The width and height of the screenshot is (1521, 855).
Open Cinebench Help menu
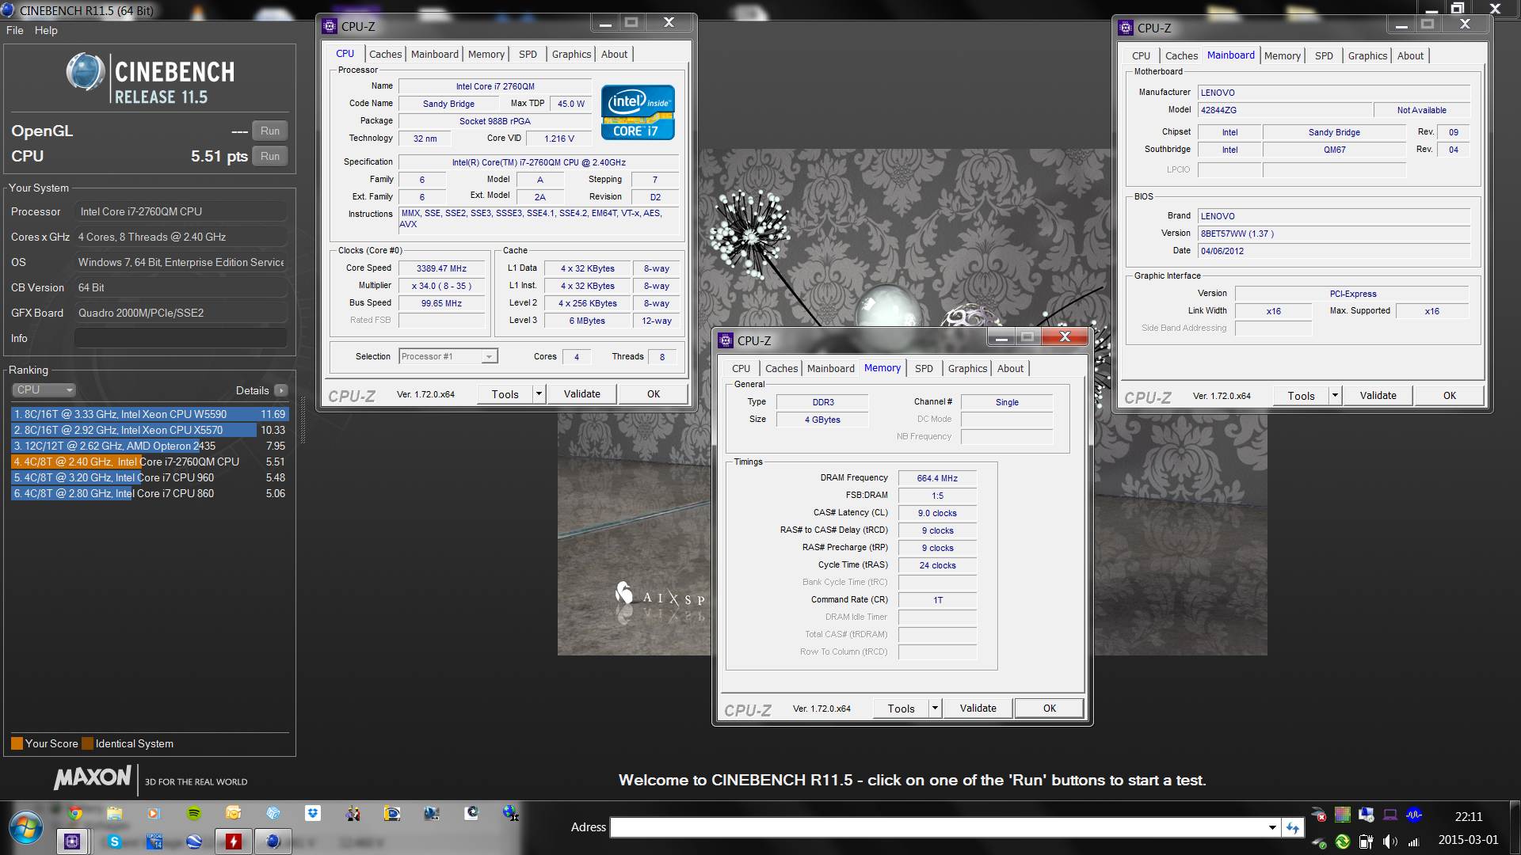point(46,30)
